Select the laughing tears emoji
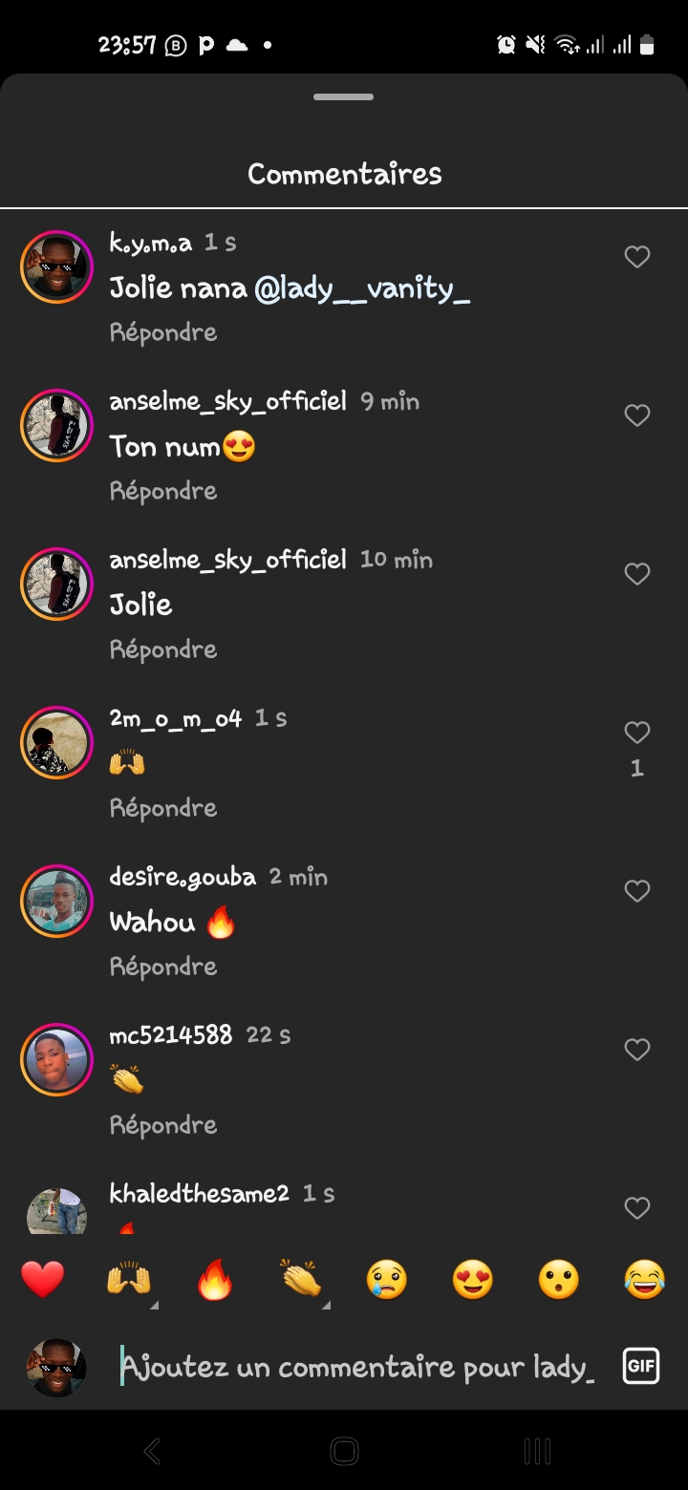Image resolution: width=688 pixels, height=1490 pixels. [645, 1279]
